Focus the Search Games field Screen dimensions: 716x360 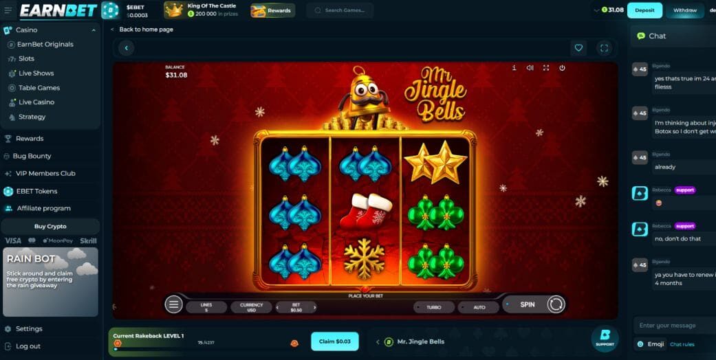[x=340, y=10]
